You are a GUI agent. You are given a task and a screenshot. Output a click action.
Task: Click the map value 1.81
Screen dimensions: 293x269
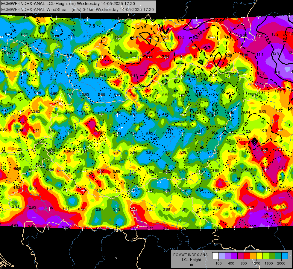point(183,209)
